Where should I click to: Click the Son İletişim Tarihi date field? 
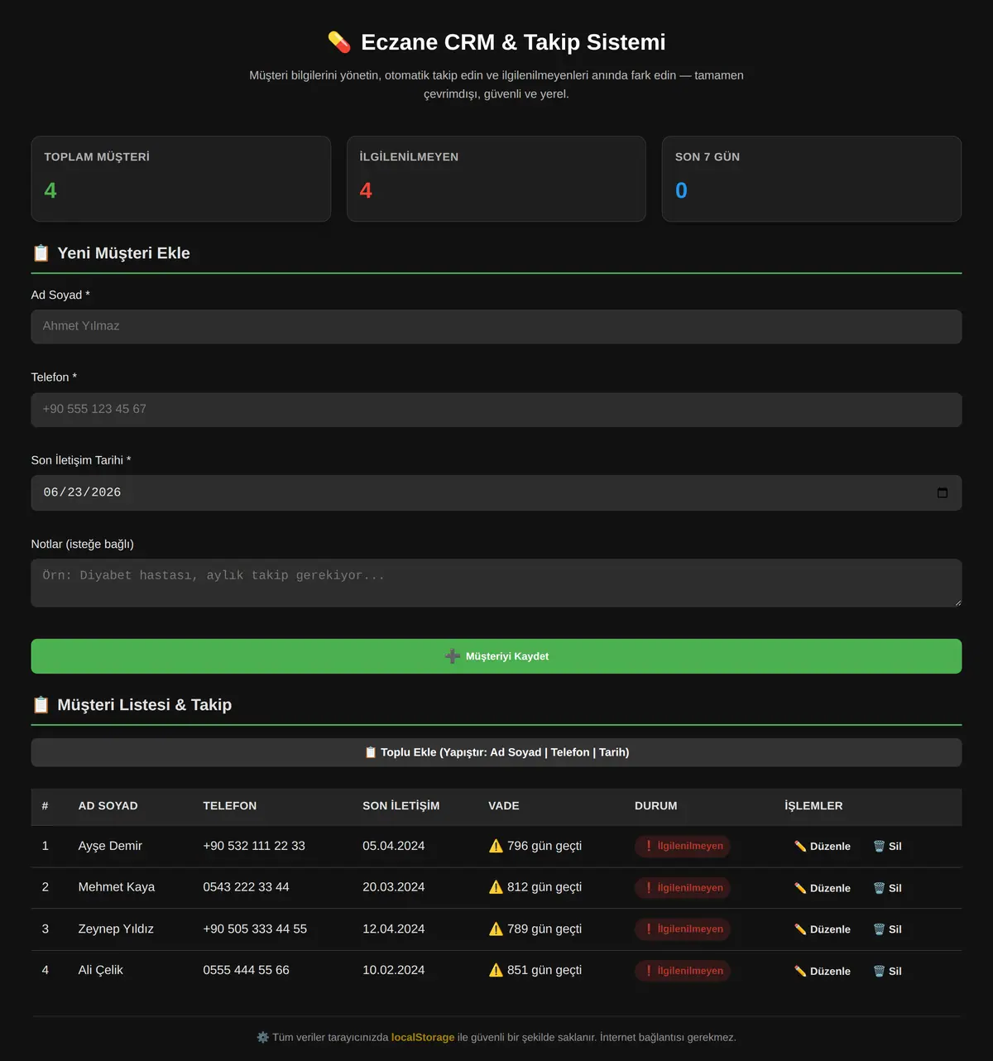(x=496, y=492)
